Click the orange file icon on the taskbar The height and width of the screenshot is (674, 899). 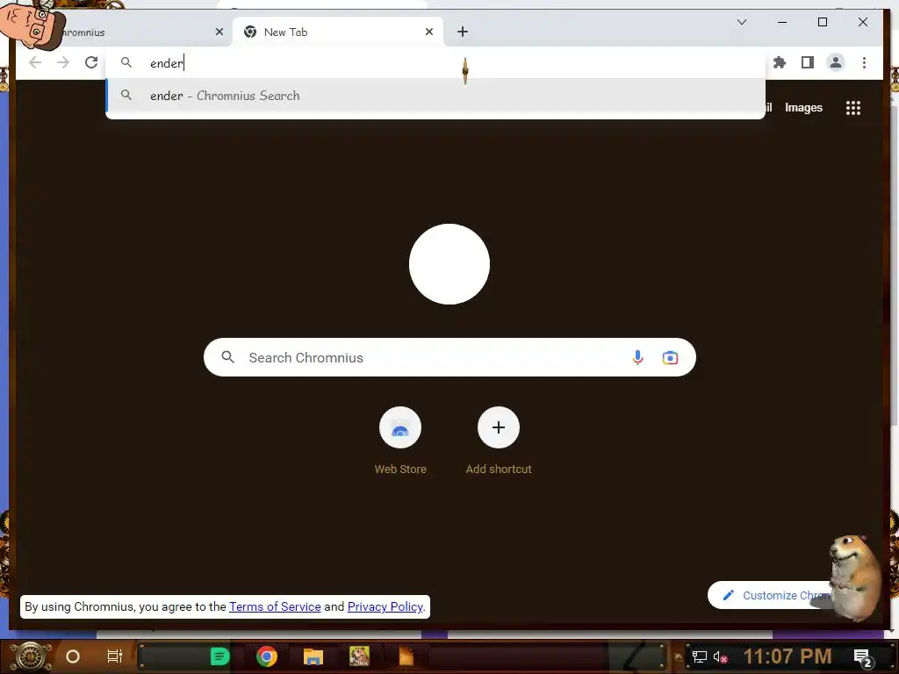(406, 656)
